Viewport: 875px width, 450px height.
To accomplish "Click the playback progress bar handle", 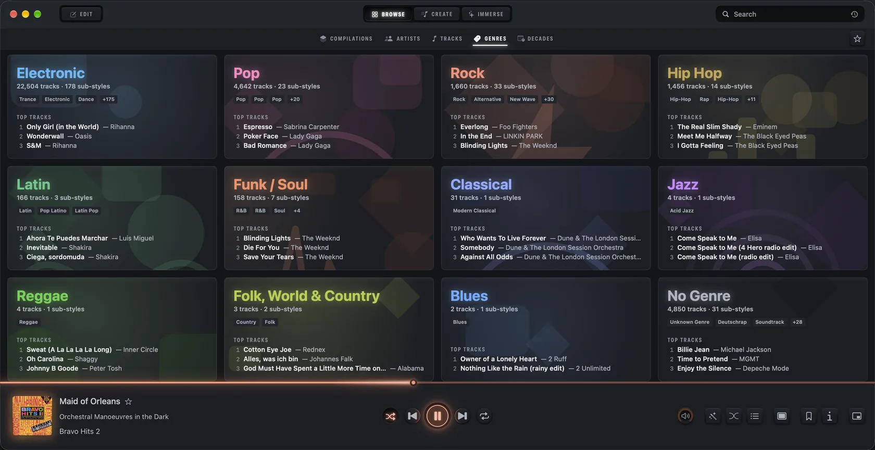I will 413,383.
